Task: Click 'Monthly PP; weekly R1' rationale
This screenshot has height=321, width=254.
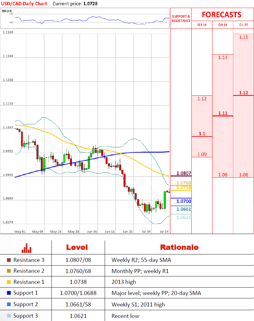Action: (140, 271)
